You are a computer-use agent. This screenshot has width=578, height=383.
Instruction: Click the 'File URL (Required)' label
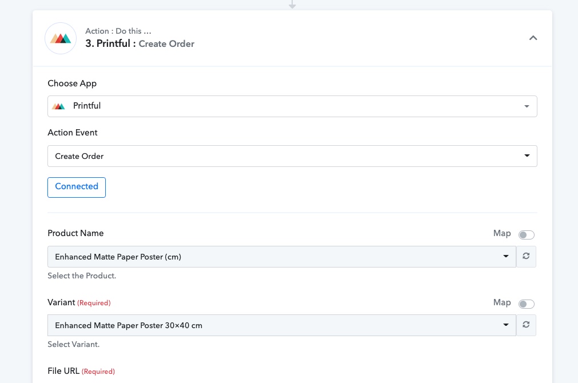[81, 371]
